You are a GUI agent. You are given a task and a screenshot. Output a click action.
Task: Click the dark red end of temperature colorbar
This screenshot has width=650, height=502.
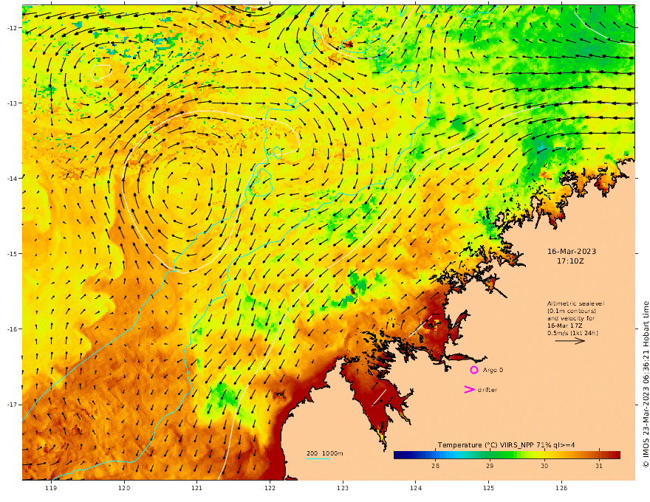point(615,455)
